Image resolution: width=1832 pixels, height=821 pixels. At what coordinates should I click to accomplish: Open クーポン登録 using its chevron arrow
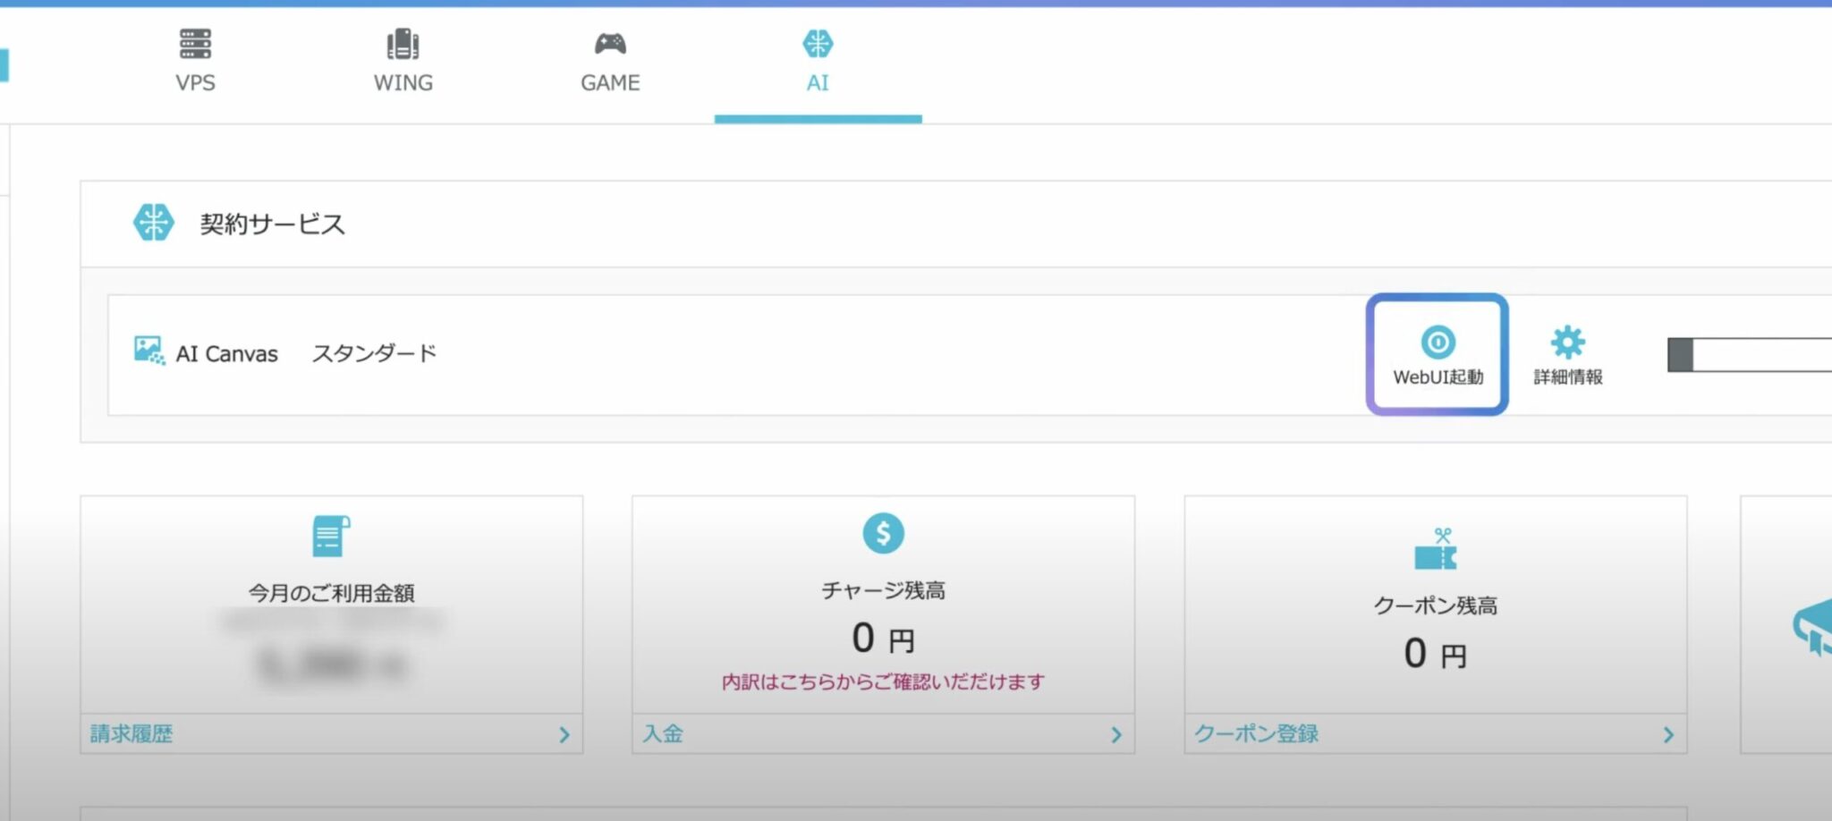(x=1667, y=734)
